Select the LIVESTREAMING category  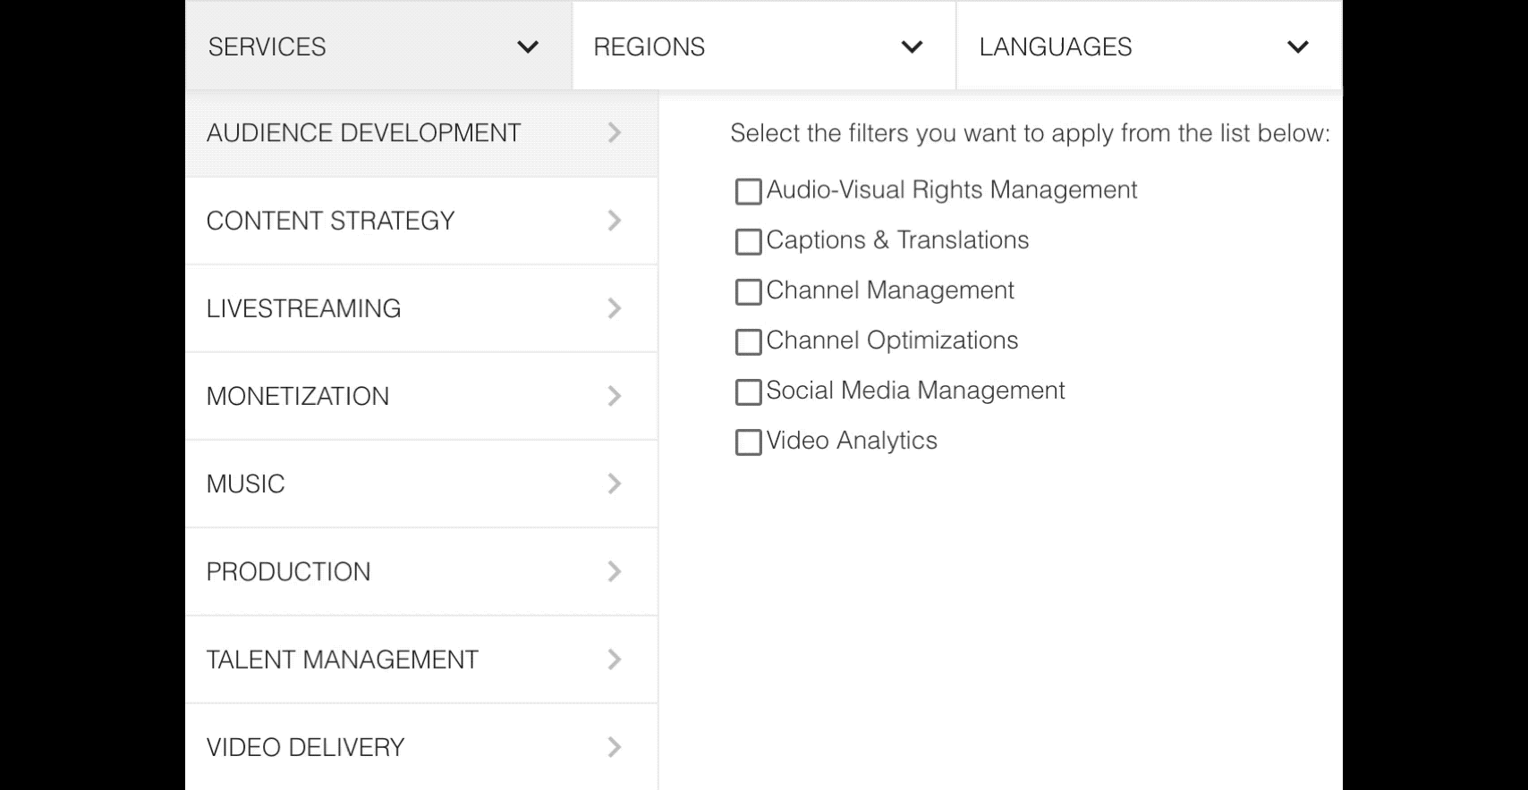(421, 308)
